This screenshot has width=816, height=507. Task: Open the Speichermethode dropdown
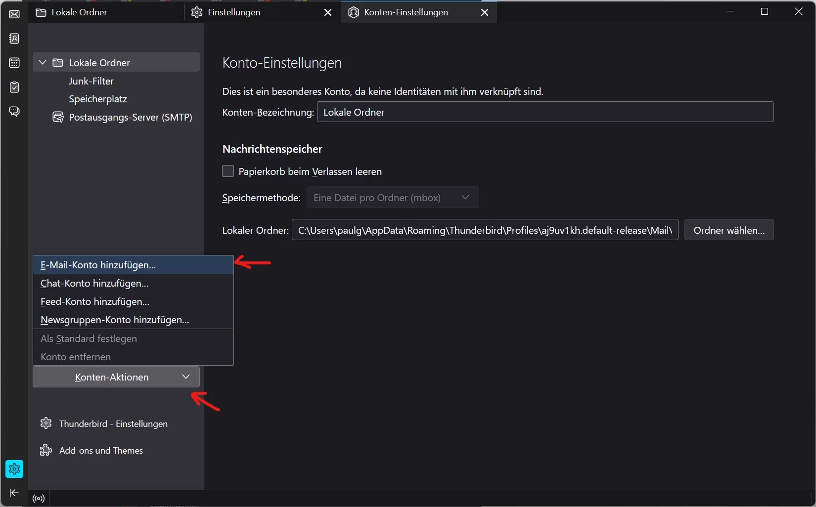pos(393,198)
